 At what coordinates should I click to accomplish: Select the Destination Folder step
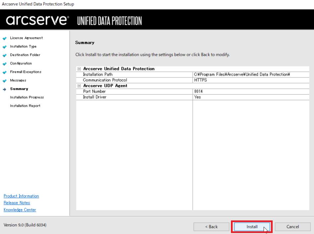pos(25,55)
